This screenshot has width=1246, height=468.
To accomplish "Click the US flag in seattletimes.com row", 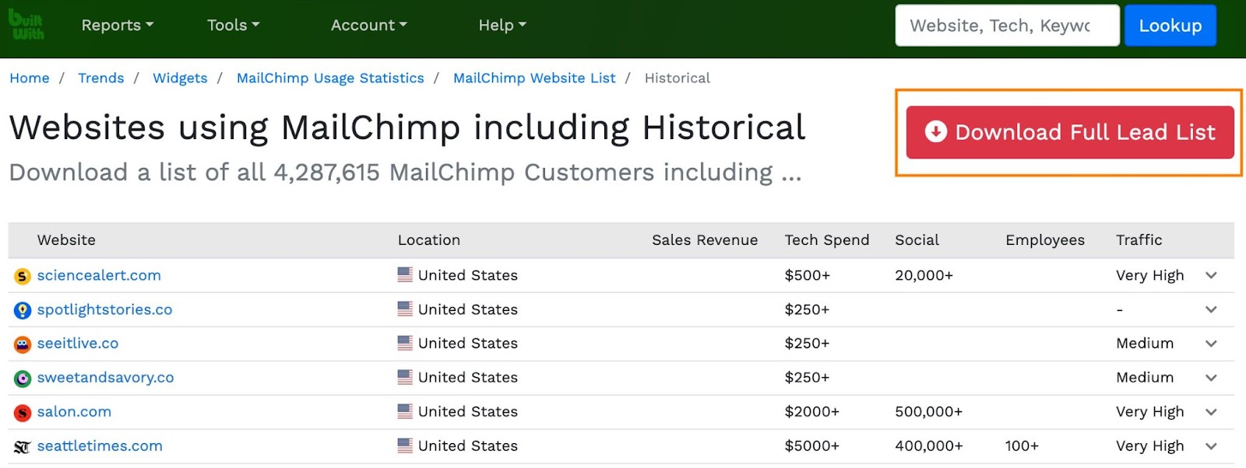I will (405, 445).
